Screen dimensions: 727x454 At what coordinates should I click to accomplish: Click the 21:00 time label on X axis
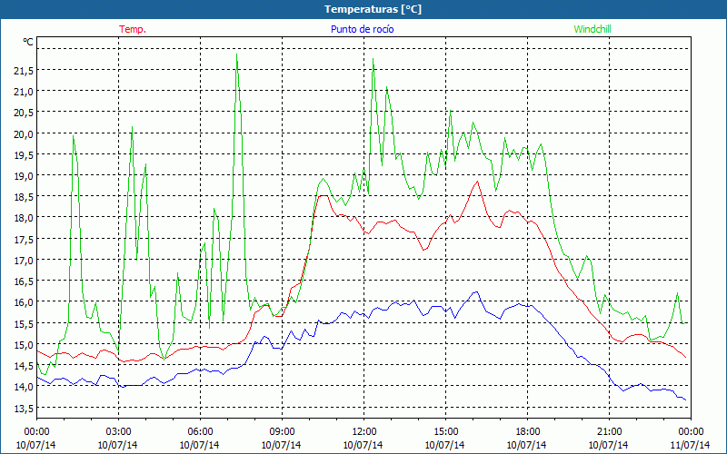[x=609, y=431]
